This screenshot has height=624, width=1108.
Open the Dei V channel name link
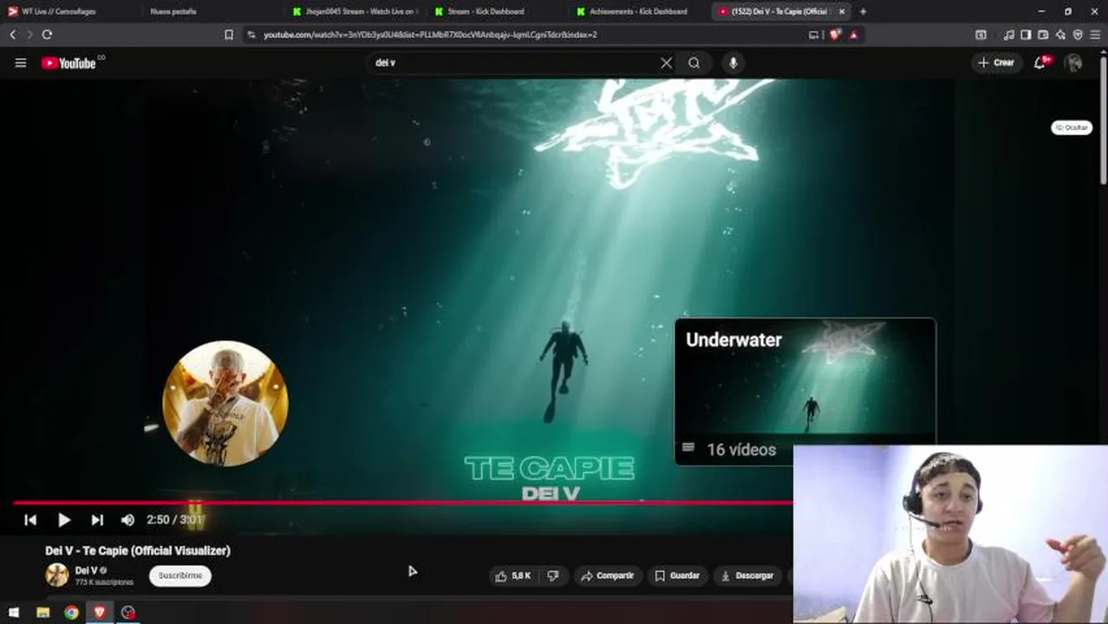86,570
